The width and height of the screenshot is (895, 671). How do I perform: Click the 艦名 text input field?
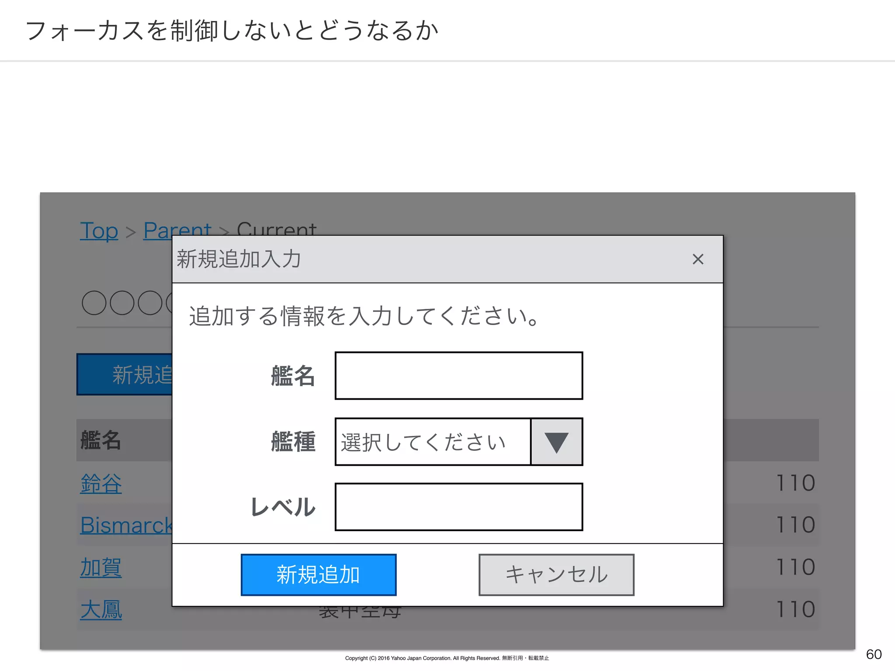[x=458, y=376]
